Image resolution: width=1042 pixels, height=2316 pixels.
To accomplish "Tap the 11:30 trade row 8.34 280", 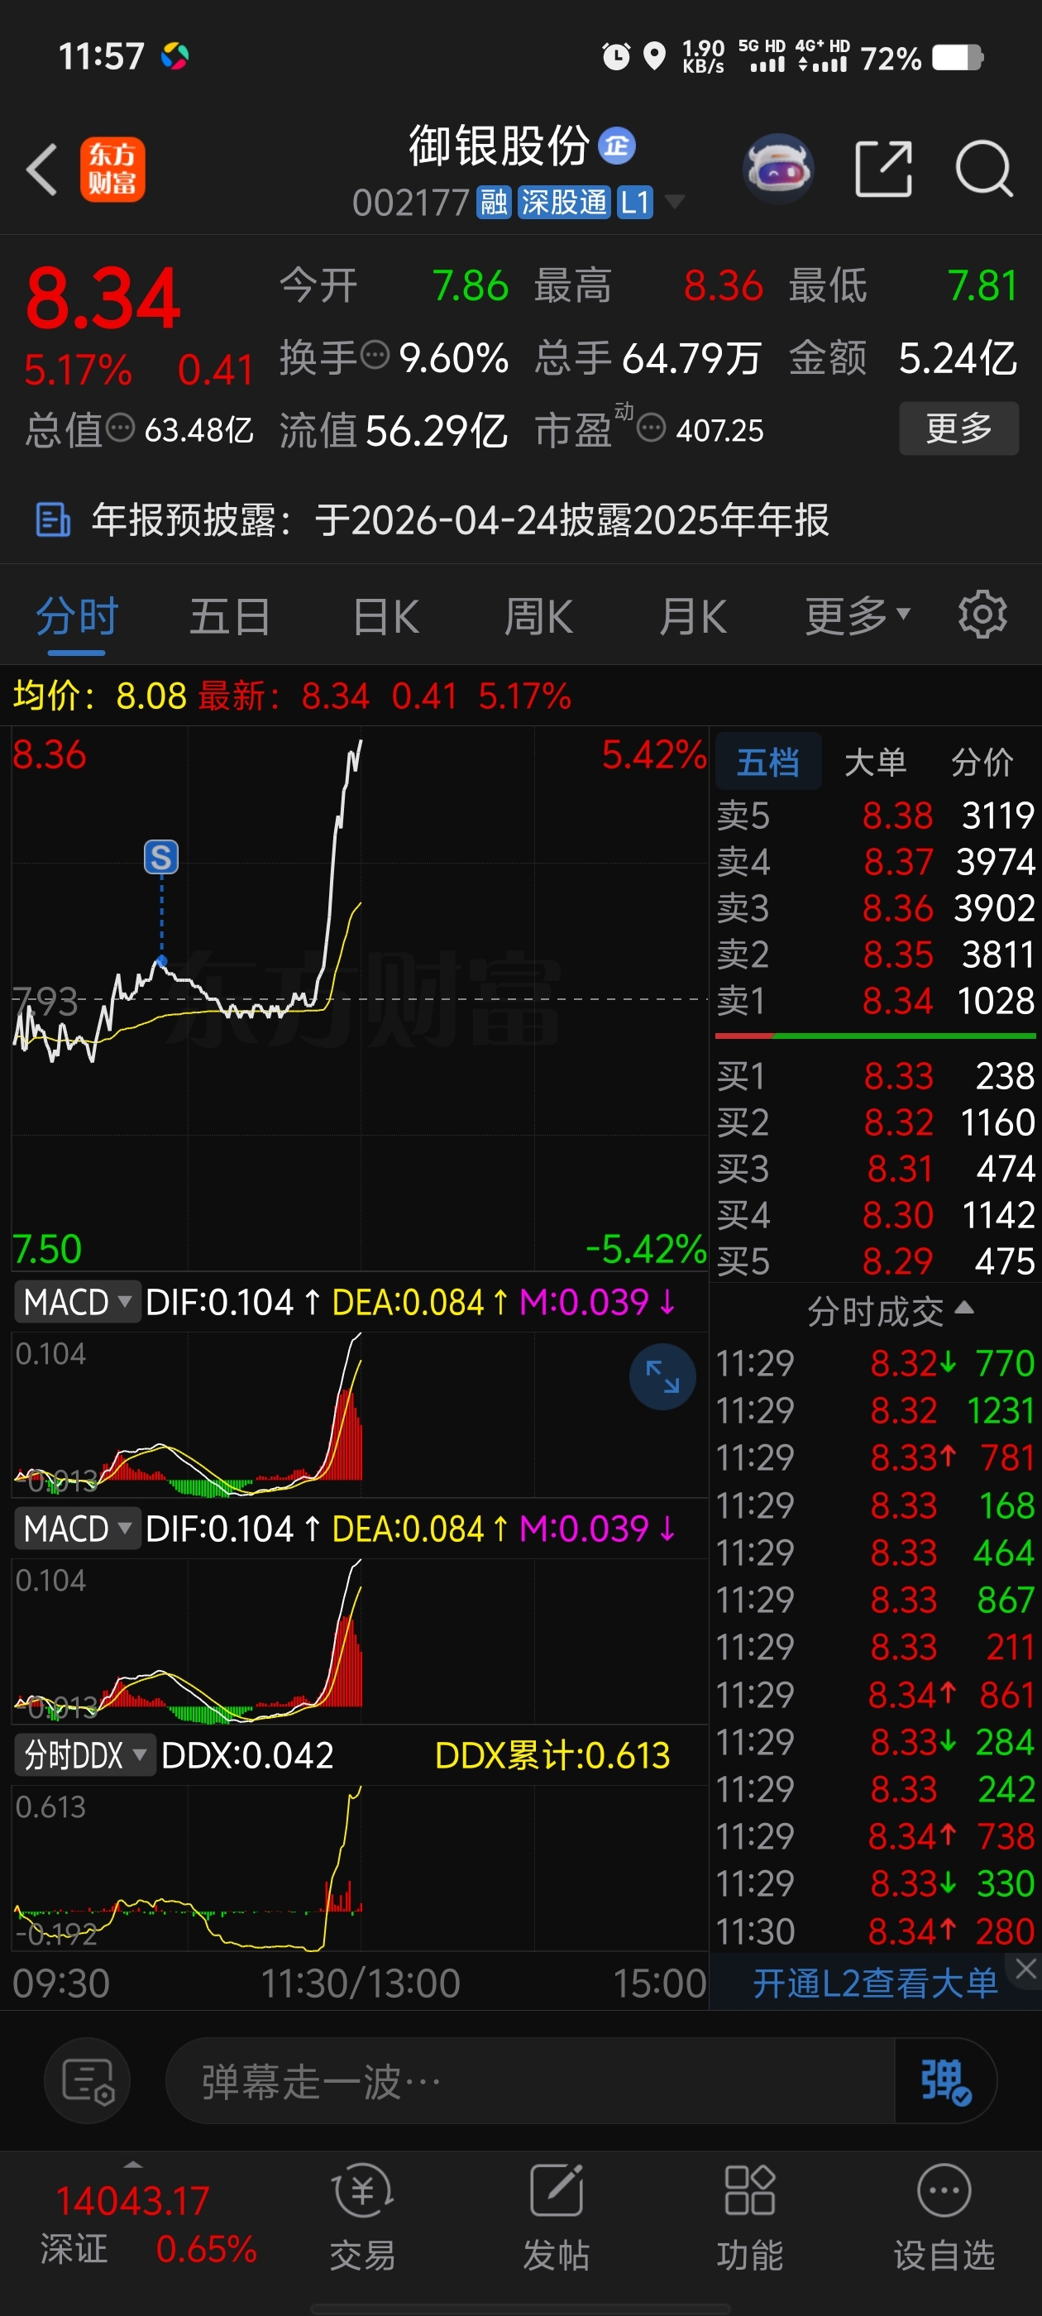I will pos(876,1931).
